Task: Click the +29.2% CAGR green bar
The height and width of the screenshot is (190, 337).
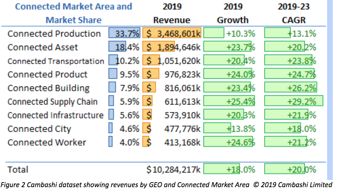Action: tap(294, 101)
